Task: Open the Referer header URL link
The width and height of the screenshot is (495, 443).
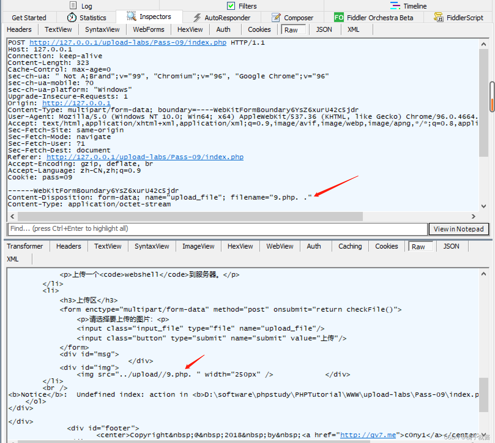Action: (145, 157)
